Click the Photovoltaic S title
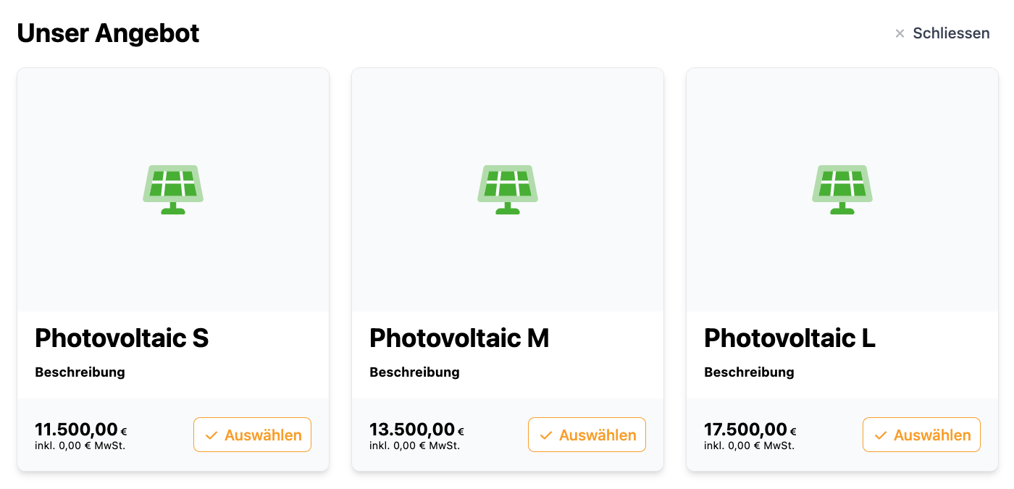This screenshot has height=489, width=1014. [122, 338]
